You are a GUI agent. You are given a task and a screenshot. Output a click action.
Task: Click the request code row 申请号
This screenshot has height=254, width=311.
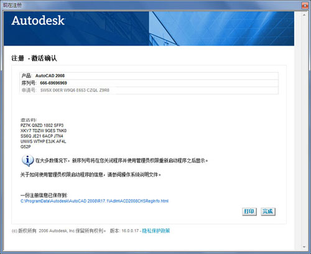click(149, 90)
